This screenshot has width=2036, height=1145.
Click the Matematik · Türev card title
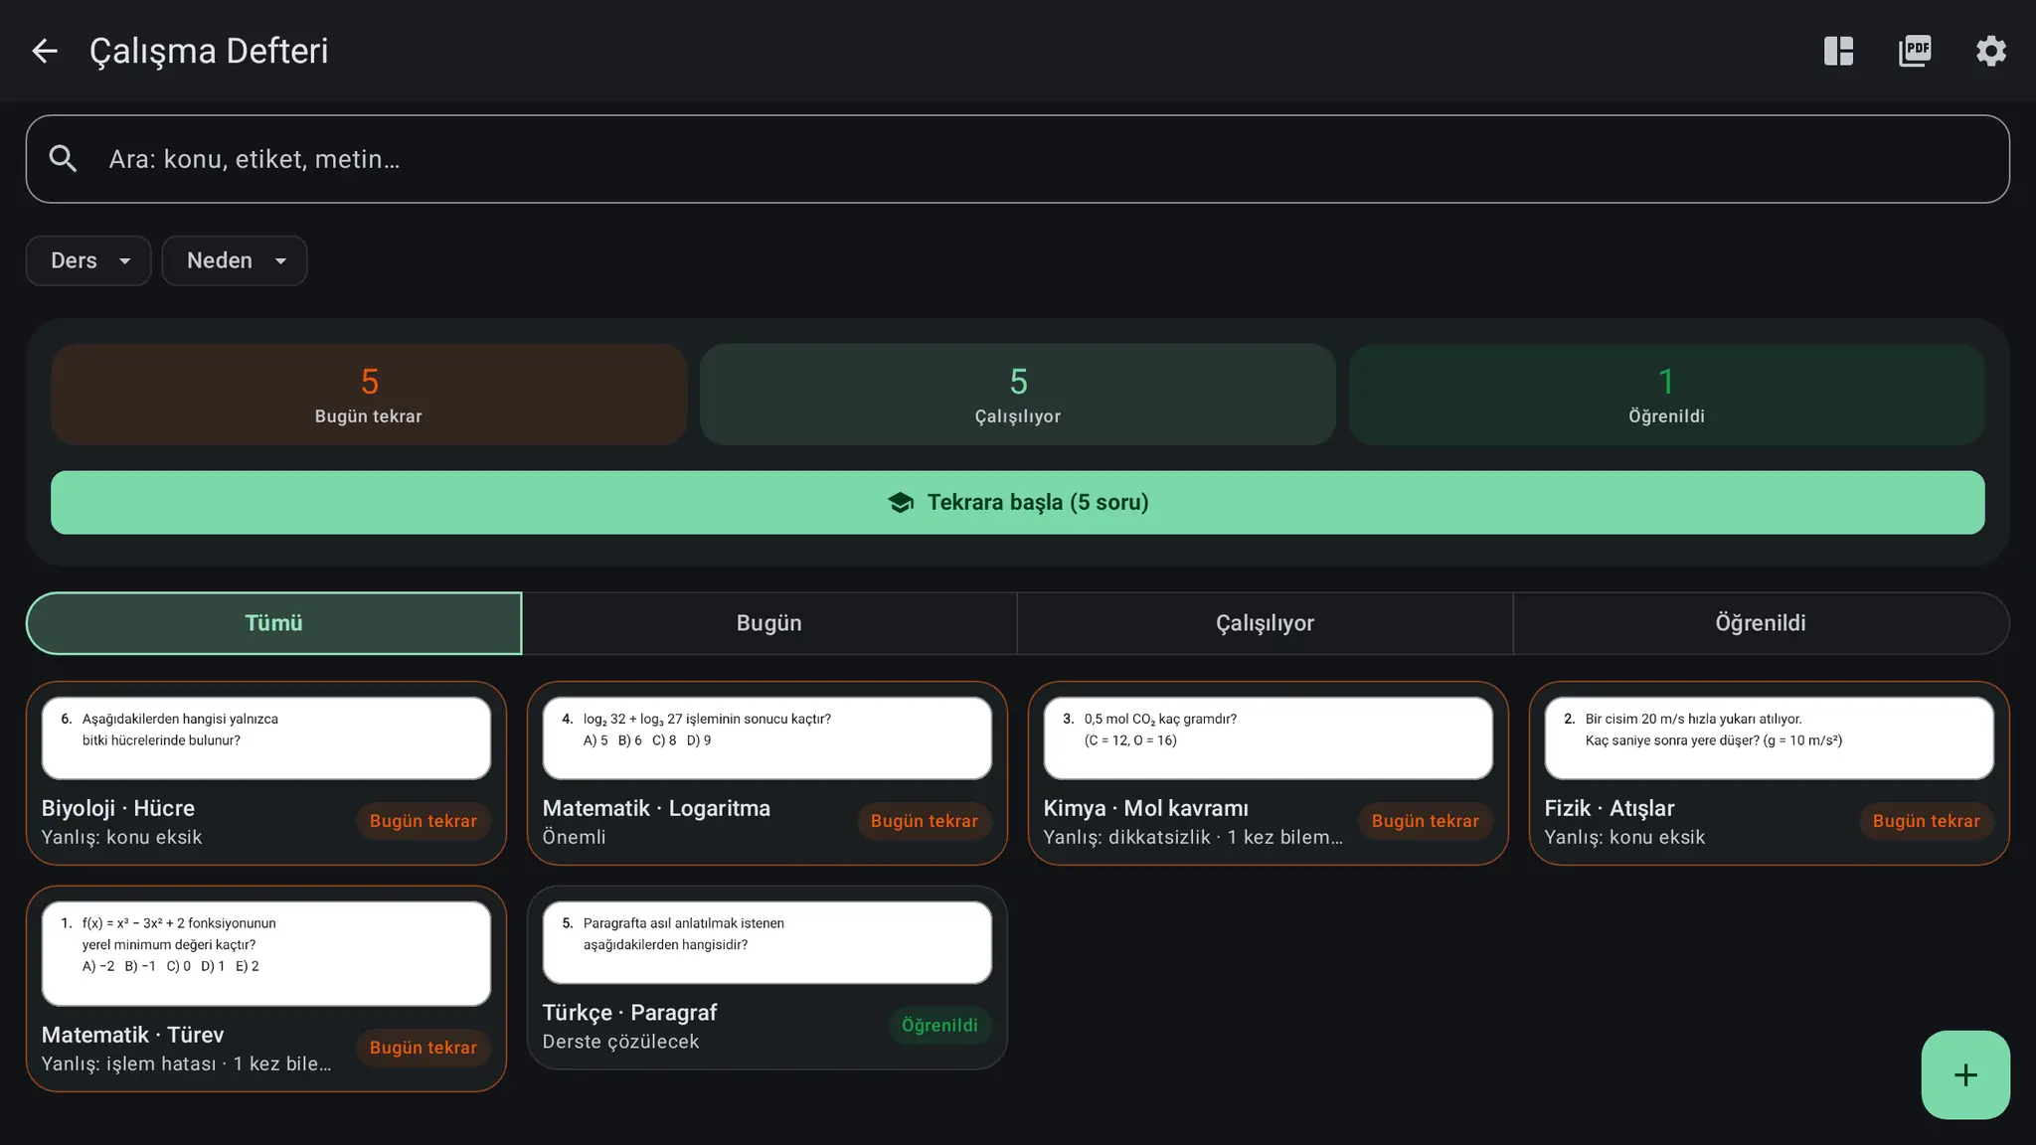(x=133, y=1035)
